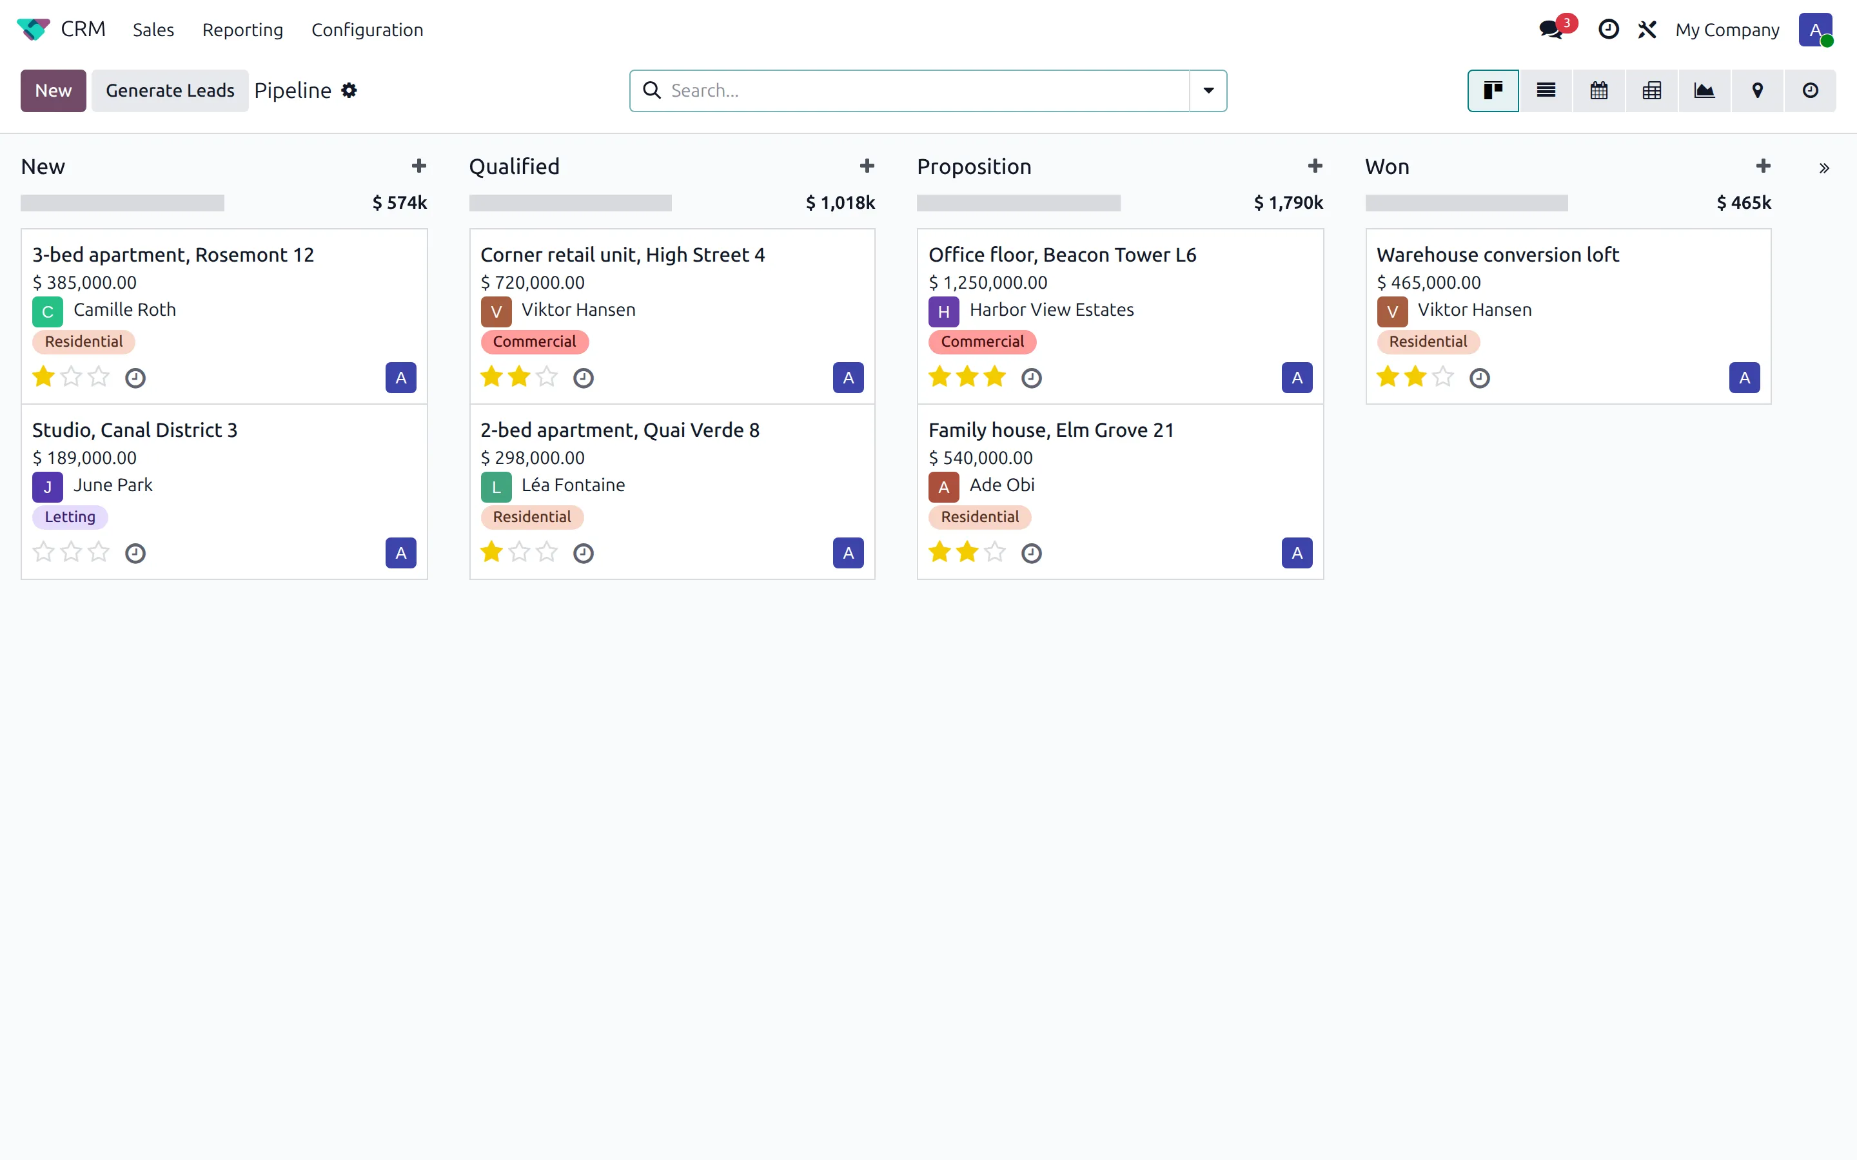
Task: Click the CRM app name
Action: [x=83, y=29]
